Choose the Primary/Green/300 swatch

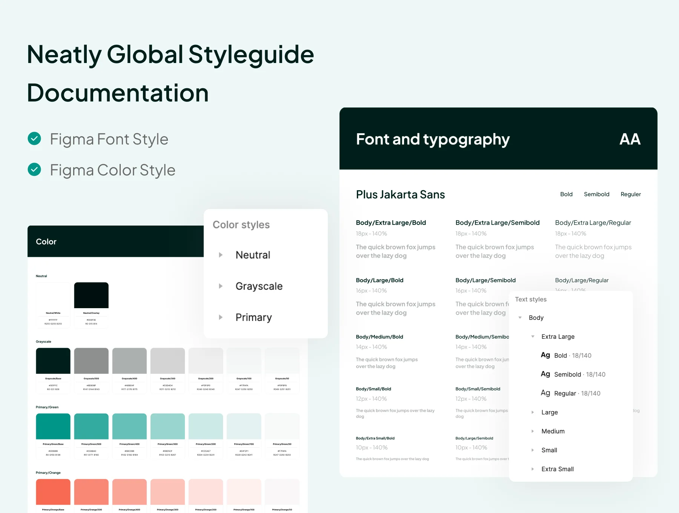point(167,426)
